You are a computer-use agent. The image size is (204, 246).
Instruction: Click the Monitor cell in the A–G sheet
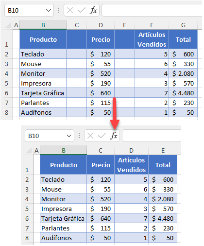[x=43, y=73]
